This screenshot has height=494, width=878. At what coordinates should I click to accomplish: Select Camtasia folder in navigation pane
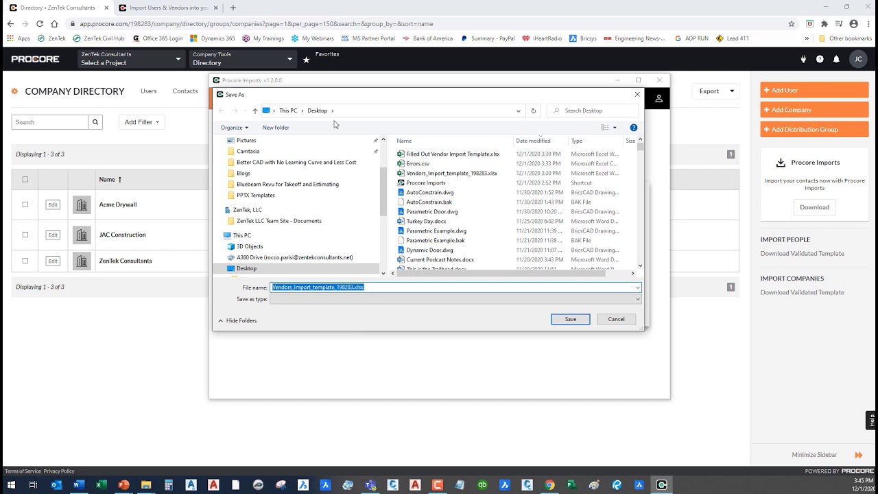[248, 152]
